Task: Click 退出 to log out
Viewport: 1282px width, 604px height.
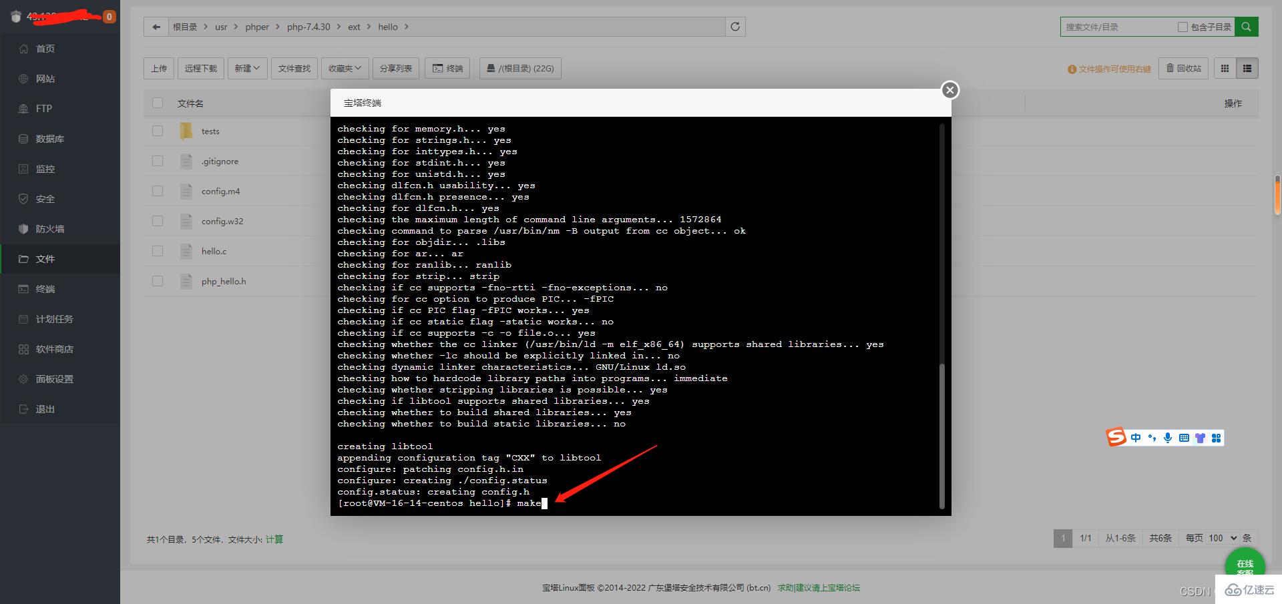Action: coord(60,409)
